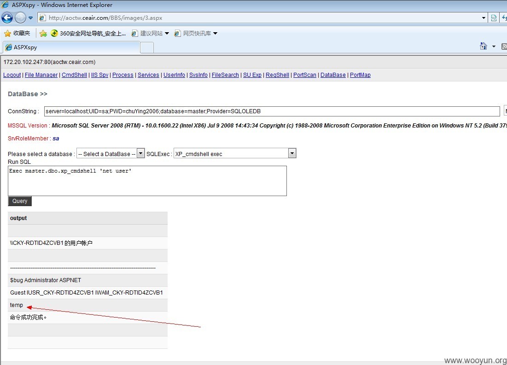
Task: Expand the Home button dropdown arrow
Action: (494, 46)
